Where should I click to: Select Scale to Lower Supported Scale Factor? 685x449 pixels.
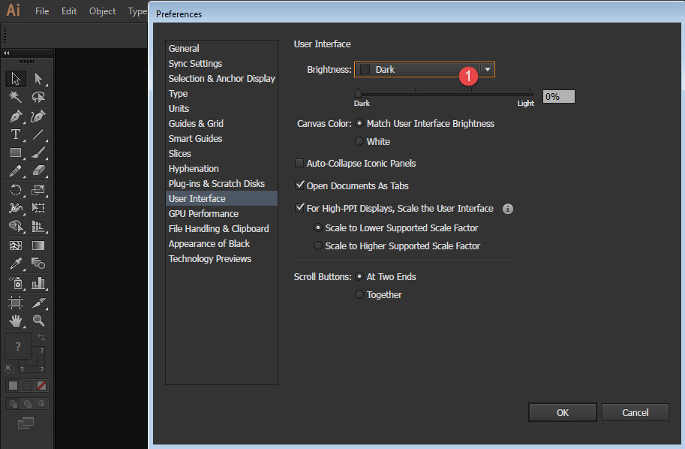318,228
